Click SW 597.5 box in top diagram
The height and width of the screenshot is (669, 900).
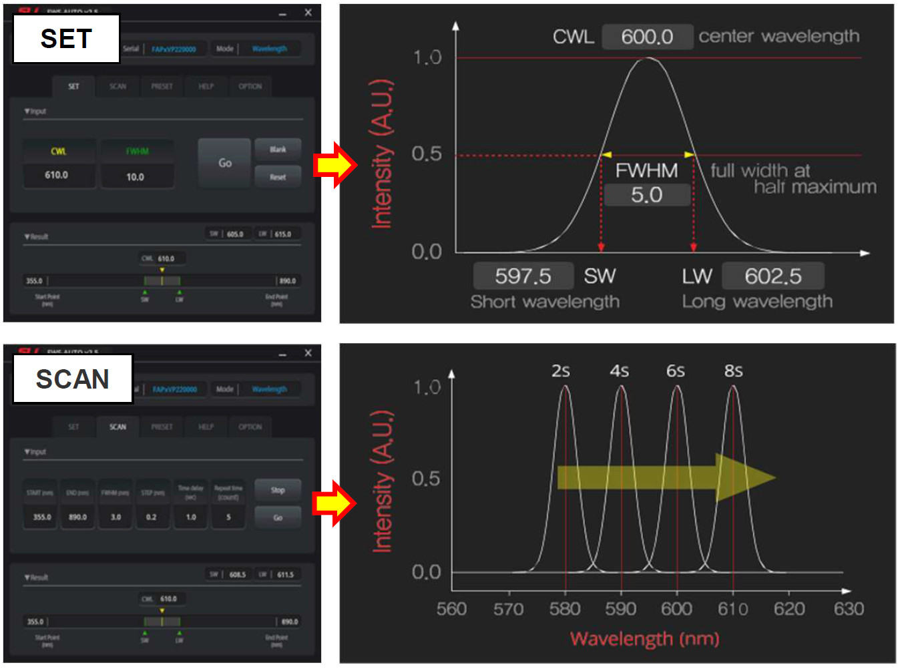coord(523,276)
